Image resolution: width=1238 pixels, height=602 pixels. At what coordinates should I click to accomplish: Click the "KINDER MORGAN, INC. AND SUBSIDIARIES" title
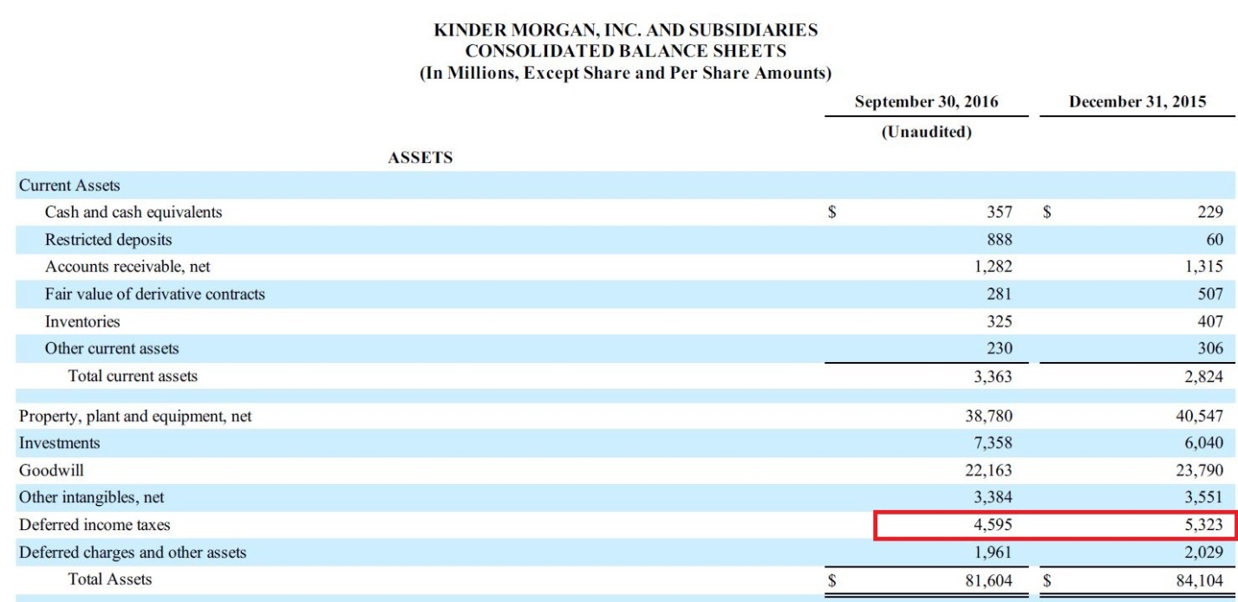625,30
